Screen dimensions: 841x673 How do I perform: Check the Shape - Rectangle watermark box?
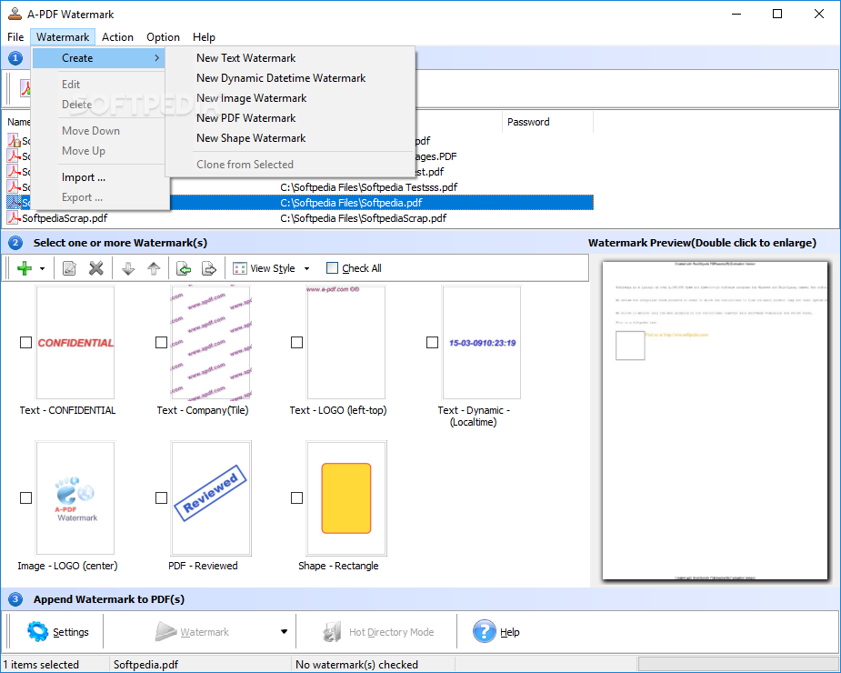coord(296,498)
